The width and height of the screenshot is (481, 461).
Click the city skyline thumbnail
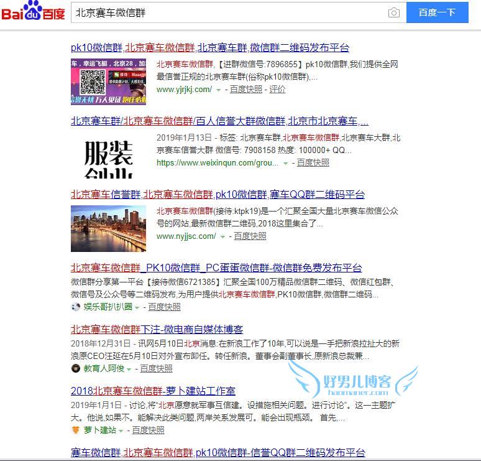click(x=108, y=228)
